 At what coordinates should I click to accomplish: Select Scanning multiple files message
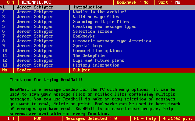point(101,22)
